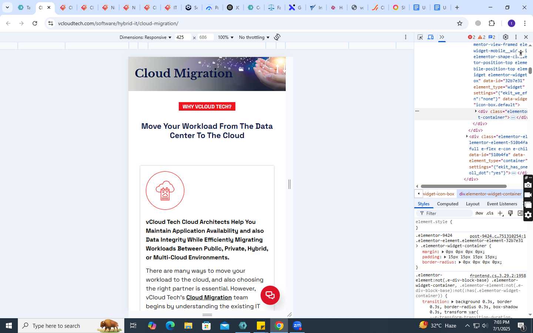Viewport: 533px width, 333px height.
Task: Open Zoom from the taskbar
Action: point(297,326)
